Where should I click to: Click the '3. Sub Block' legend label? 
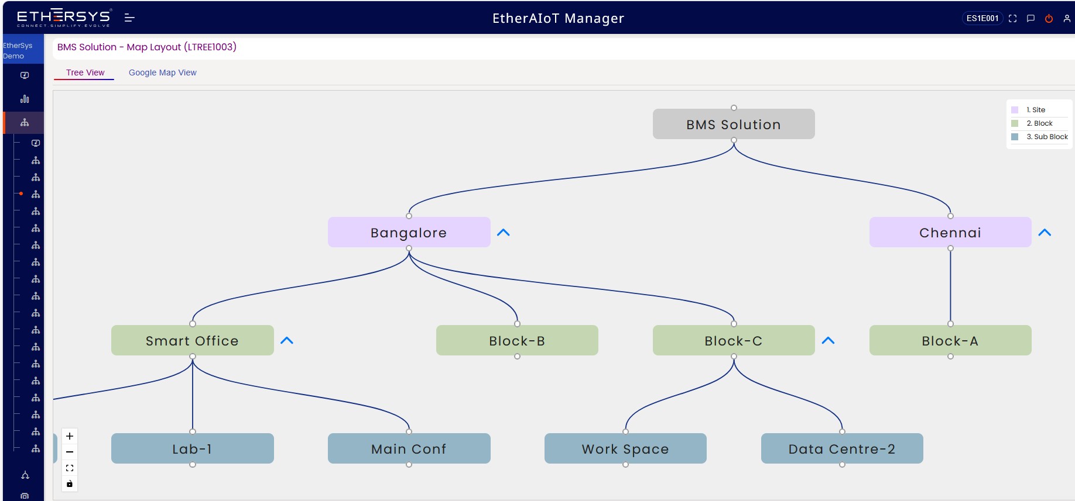point(1047,137)
